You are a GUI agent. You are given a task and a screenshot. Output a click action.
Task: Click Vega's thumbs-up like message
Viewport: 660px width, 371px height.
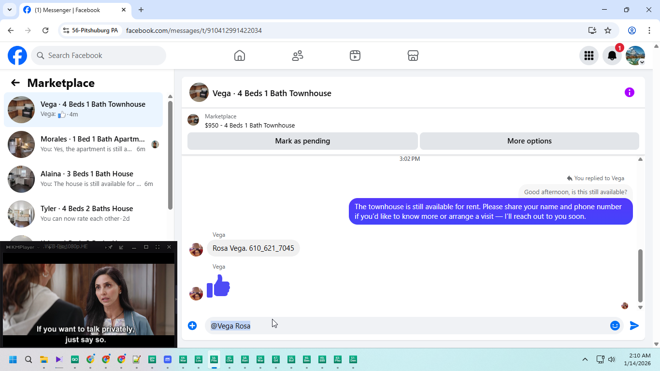(x=218, y=286)
